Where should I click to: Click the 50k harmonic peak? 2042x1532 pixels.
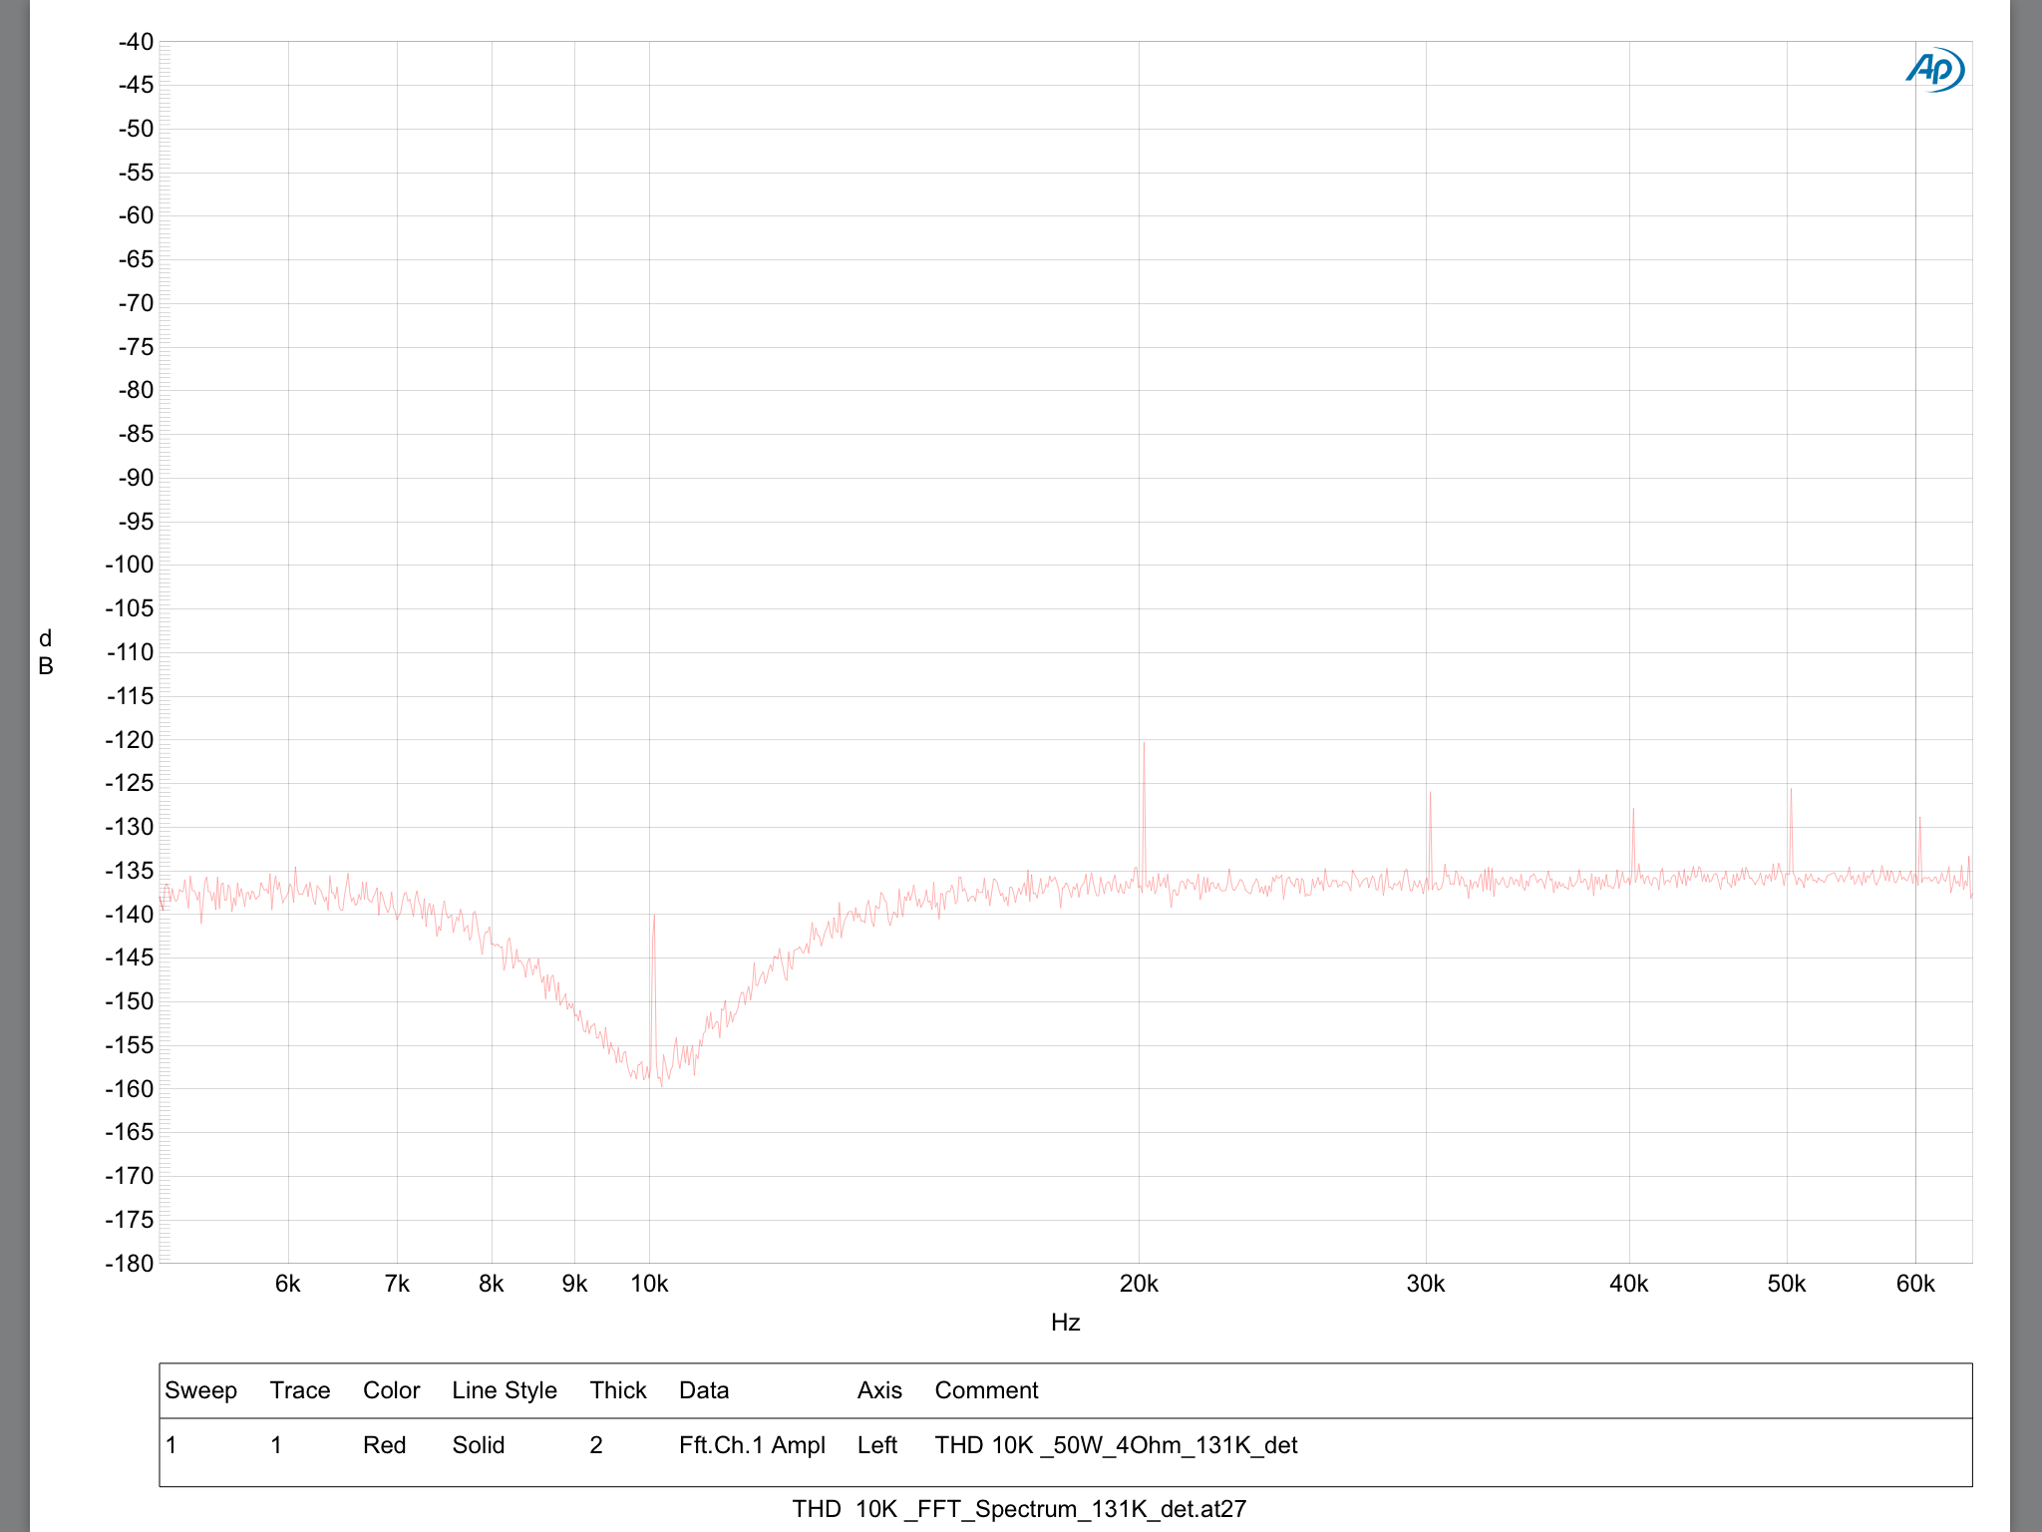click(1791, 795)
